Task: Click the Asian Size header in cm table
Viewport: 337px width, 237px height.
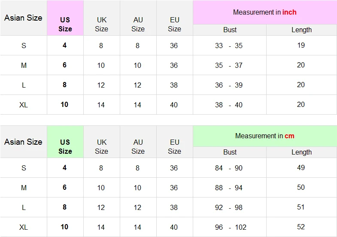Action: click(23, 142)
